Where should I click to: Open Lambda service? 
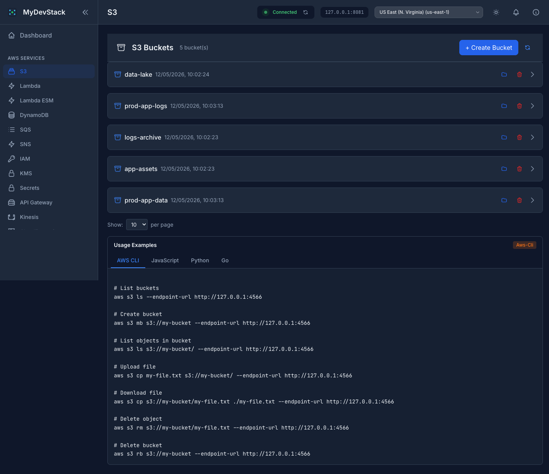tap(49, 86)
